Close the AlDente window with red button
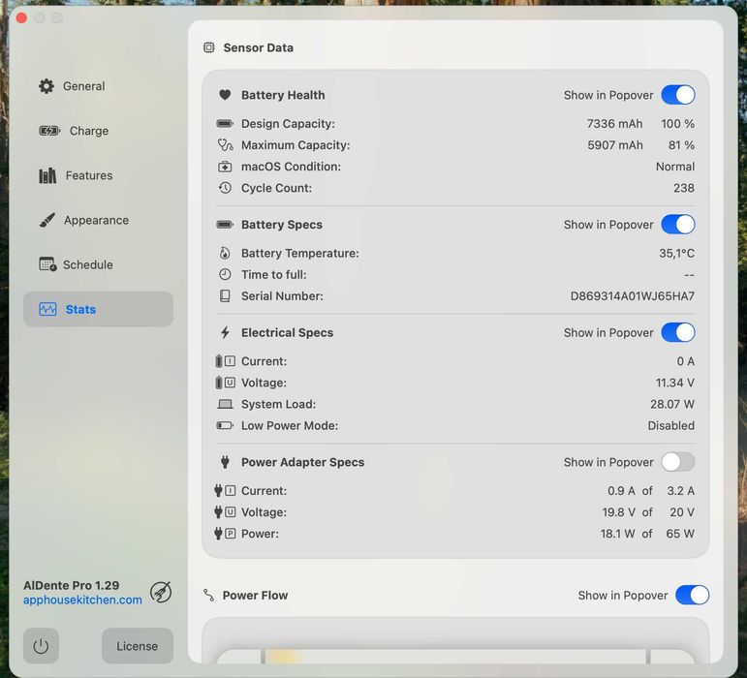The width and height of the screenshot is (747, 678). 21,18
